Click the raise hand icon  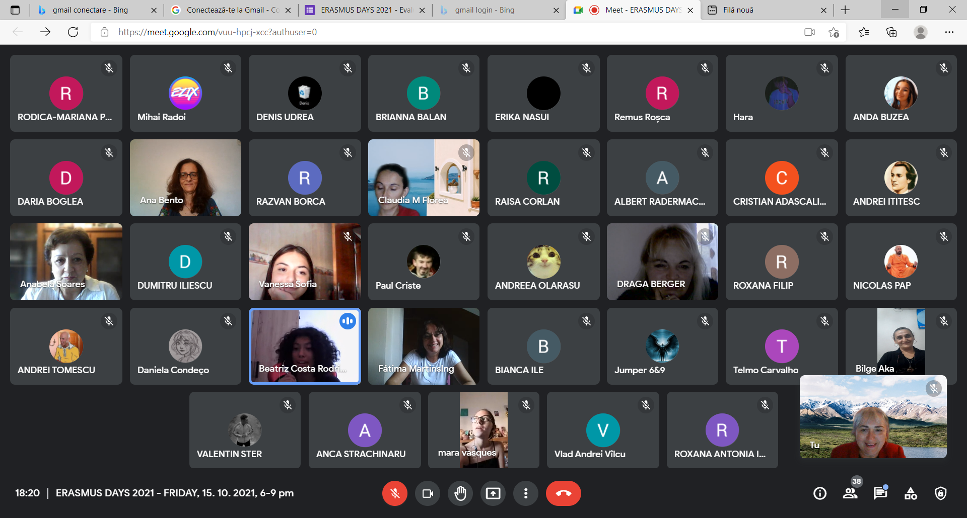click(460, 493)
